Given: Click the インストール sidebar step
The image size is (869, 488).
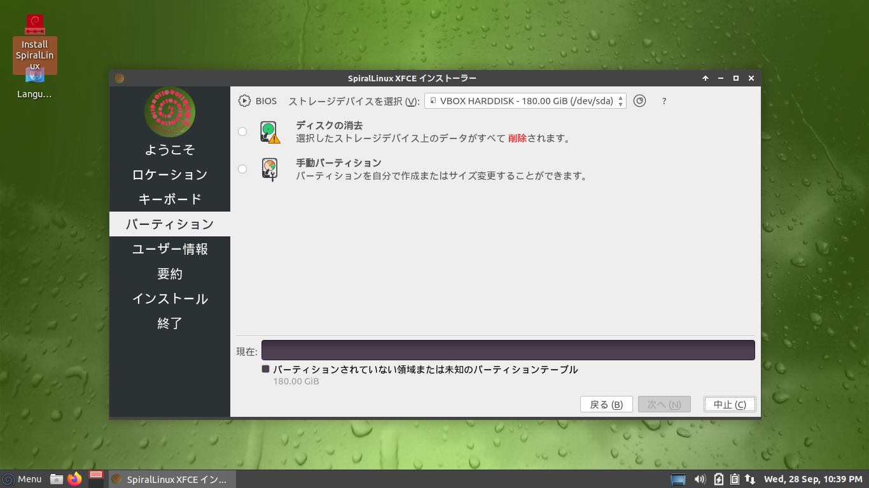Looking at the screenshot, I should 170,299.
